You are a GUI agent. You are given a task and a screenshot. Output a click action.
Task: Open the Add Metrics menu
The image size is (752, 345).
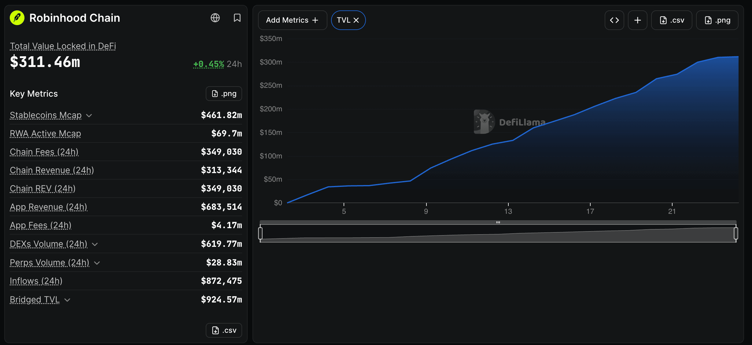pos(293,20)
